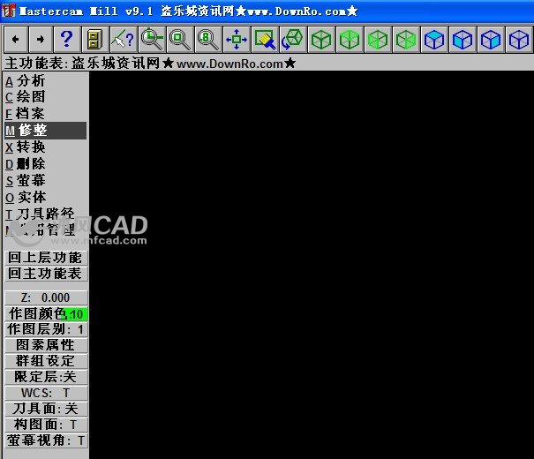Open 群组设定 groups button
This screenshot has height=459, width=534.
[46, 361]
